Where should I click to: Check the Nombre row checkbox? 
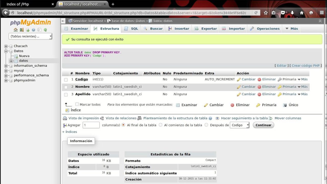[66, 87]
